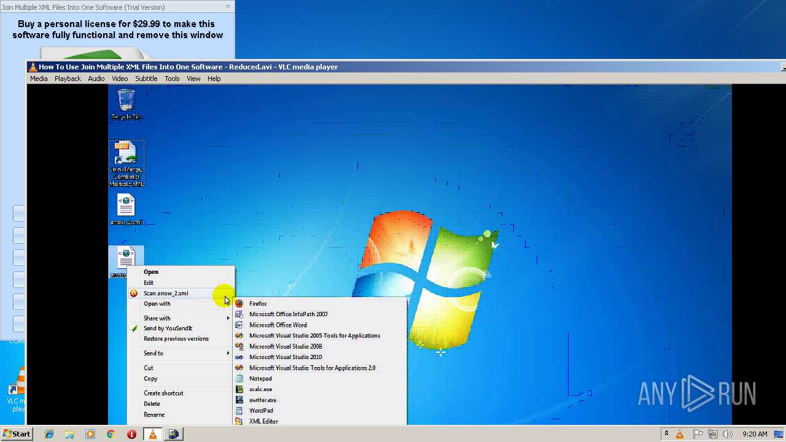Choose Send by YouSendIt in context menu

pos(168,328)
